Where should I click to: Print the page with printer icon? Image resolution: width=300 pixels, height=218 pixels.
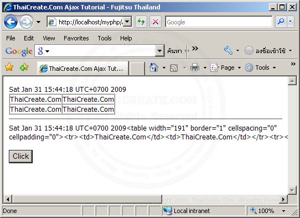(195, 68)
